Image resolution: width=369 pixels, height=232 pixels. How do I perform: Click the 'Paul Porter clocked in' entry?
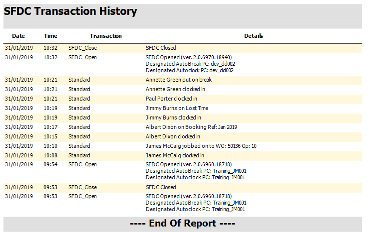tap(171, 99)
